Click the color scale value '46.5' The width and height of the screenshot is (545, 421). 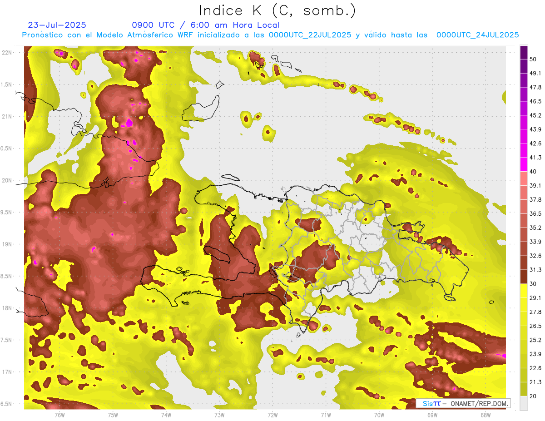[x=535, y=101]
